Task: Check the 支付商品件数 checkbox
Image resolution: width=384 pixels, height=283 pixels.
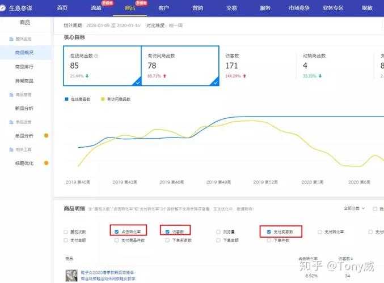Action: point(117,240)
